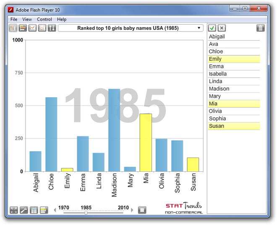Select Olivia in the names list
Image resolution: width=277 pixels, height=225 pixels.
[x=234, y=111]
